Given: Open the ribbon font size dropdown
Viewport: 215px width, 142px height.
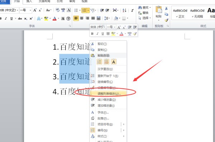Looking at the screenshot, I should 30,10.
